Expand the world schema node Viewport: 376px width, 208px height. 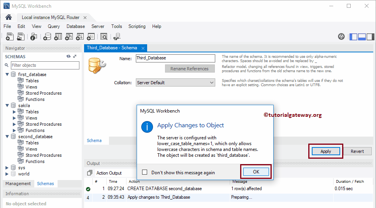click(7, 174)
